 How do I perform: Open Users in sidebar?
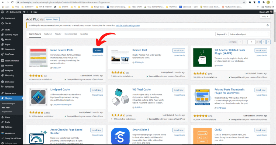coord(8,117)
